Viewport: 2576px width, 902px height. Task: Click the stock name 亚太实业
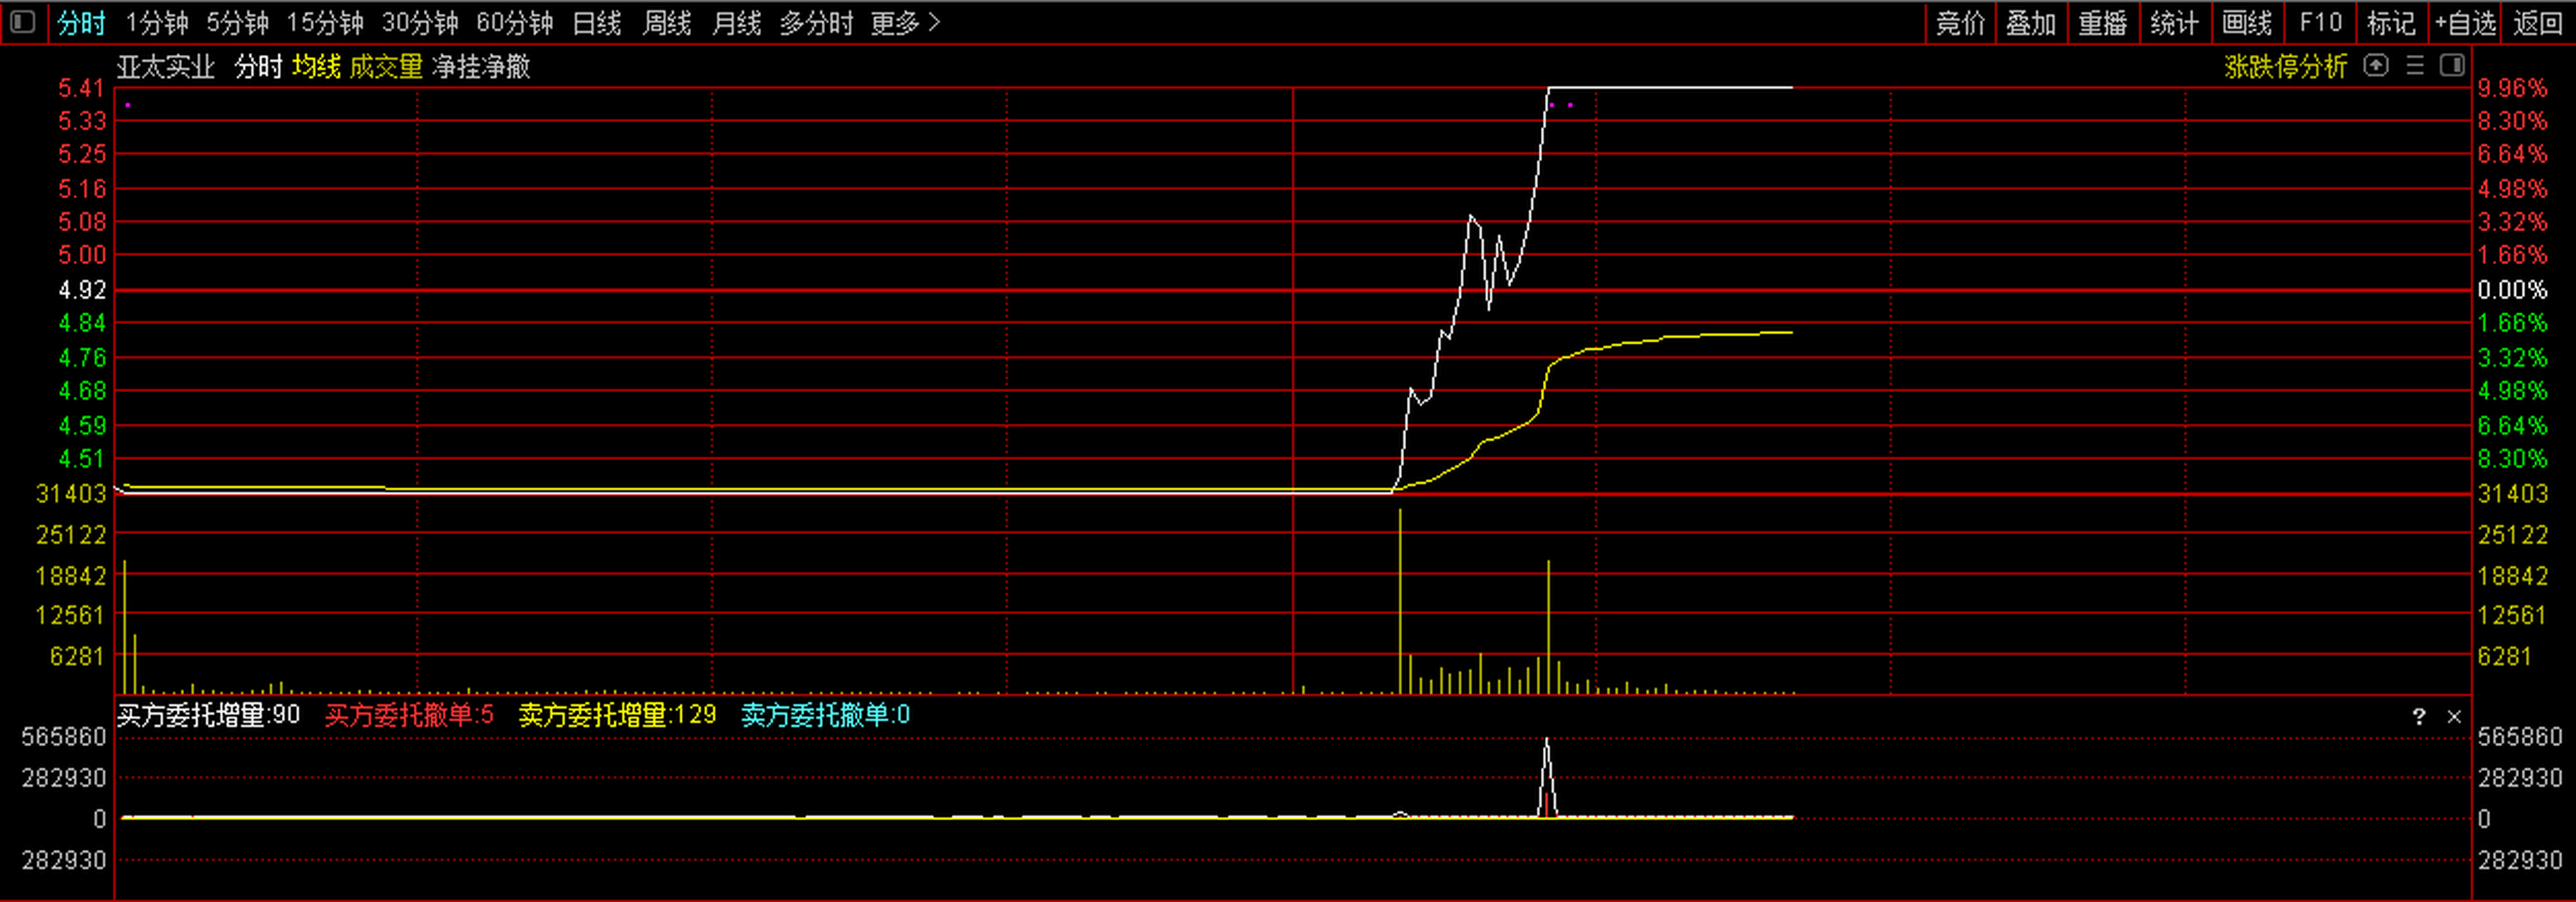pos(166,67)
